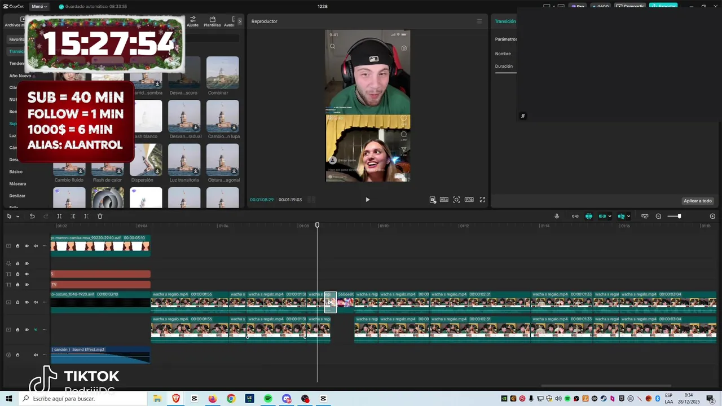This screenshot has height=406, width=722.
Task: Choose the Dispersión transition thumbnail
Action: click(x=146, y=160)
